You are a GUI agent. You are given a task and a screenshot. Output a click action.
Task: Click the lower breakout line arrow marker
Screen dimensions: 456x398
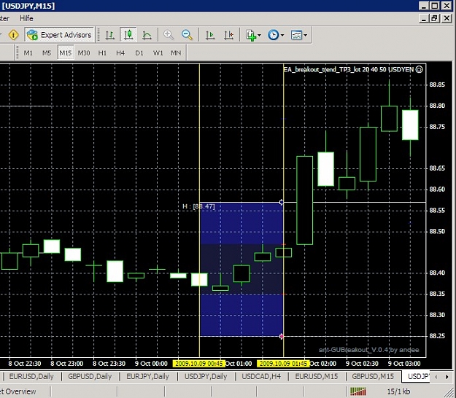[281, 337]
